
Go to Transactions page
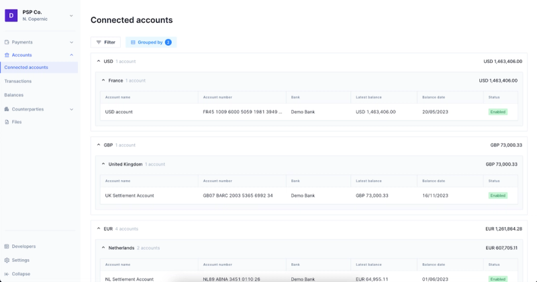18,81
